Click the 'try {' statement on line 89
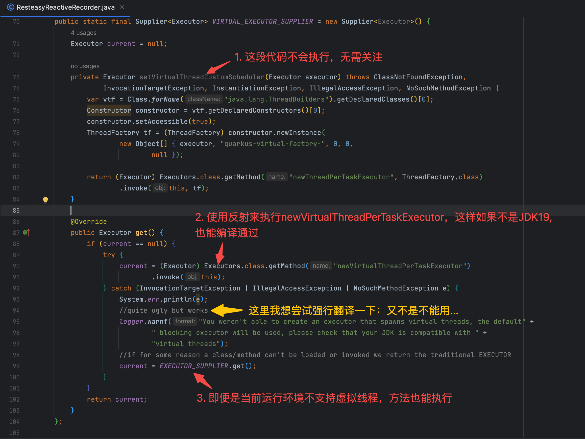Screen dimensions: 585x439 pos(113,255)
